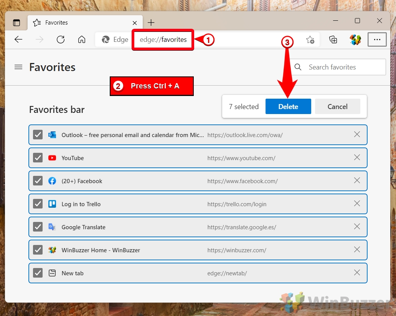Uncheck the WinBuzzer Home checkbox

click(38, 250)
